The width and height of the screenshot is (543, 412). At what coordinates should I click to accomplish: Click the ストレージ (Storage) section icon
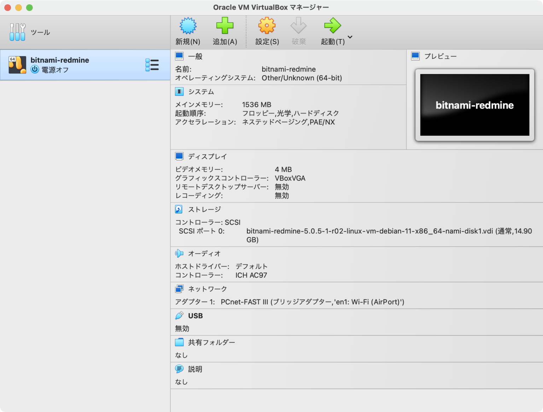point(180,209)
